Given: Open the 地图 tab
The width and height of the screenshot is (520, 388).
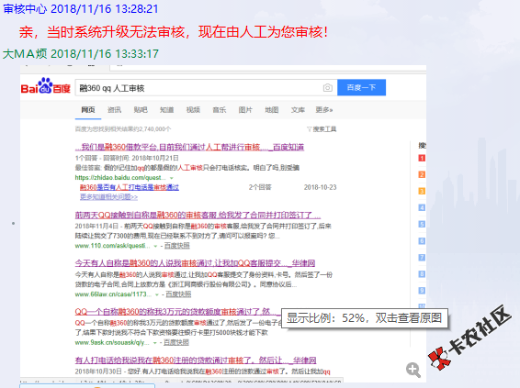Looking at the screenshot, I should point(272,110).
